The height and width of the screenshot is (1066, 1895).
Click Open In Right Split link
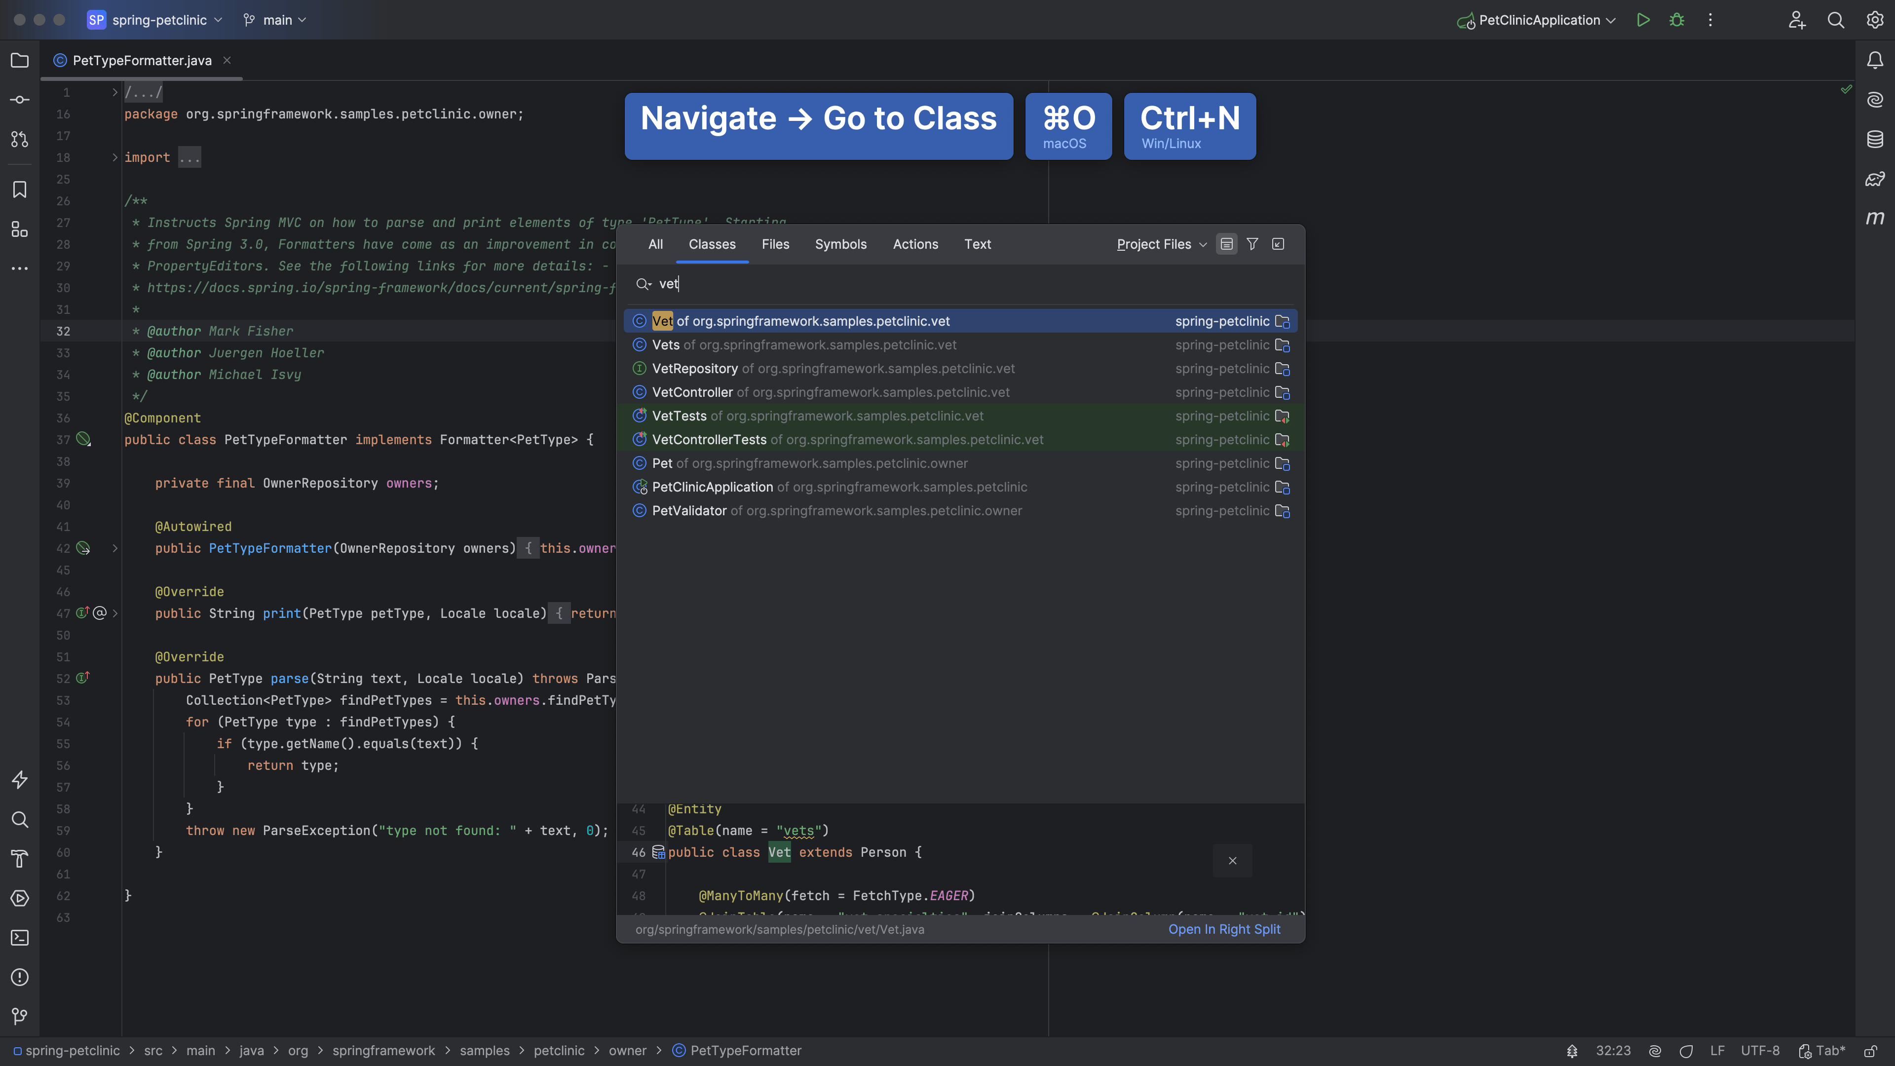click(1224, 929)
